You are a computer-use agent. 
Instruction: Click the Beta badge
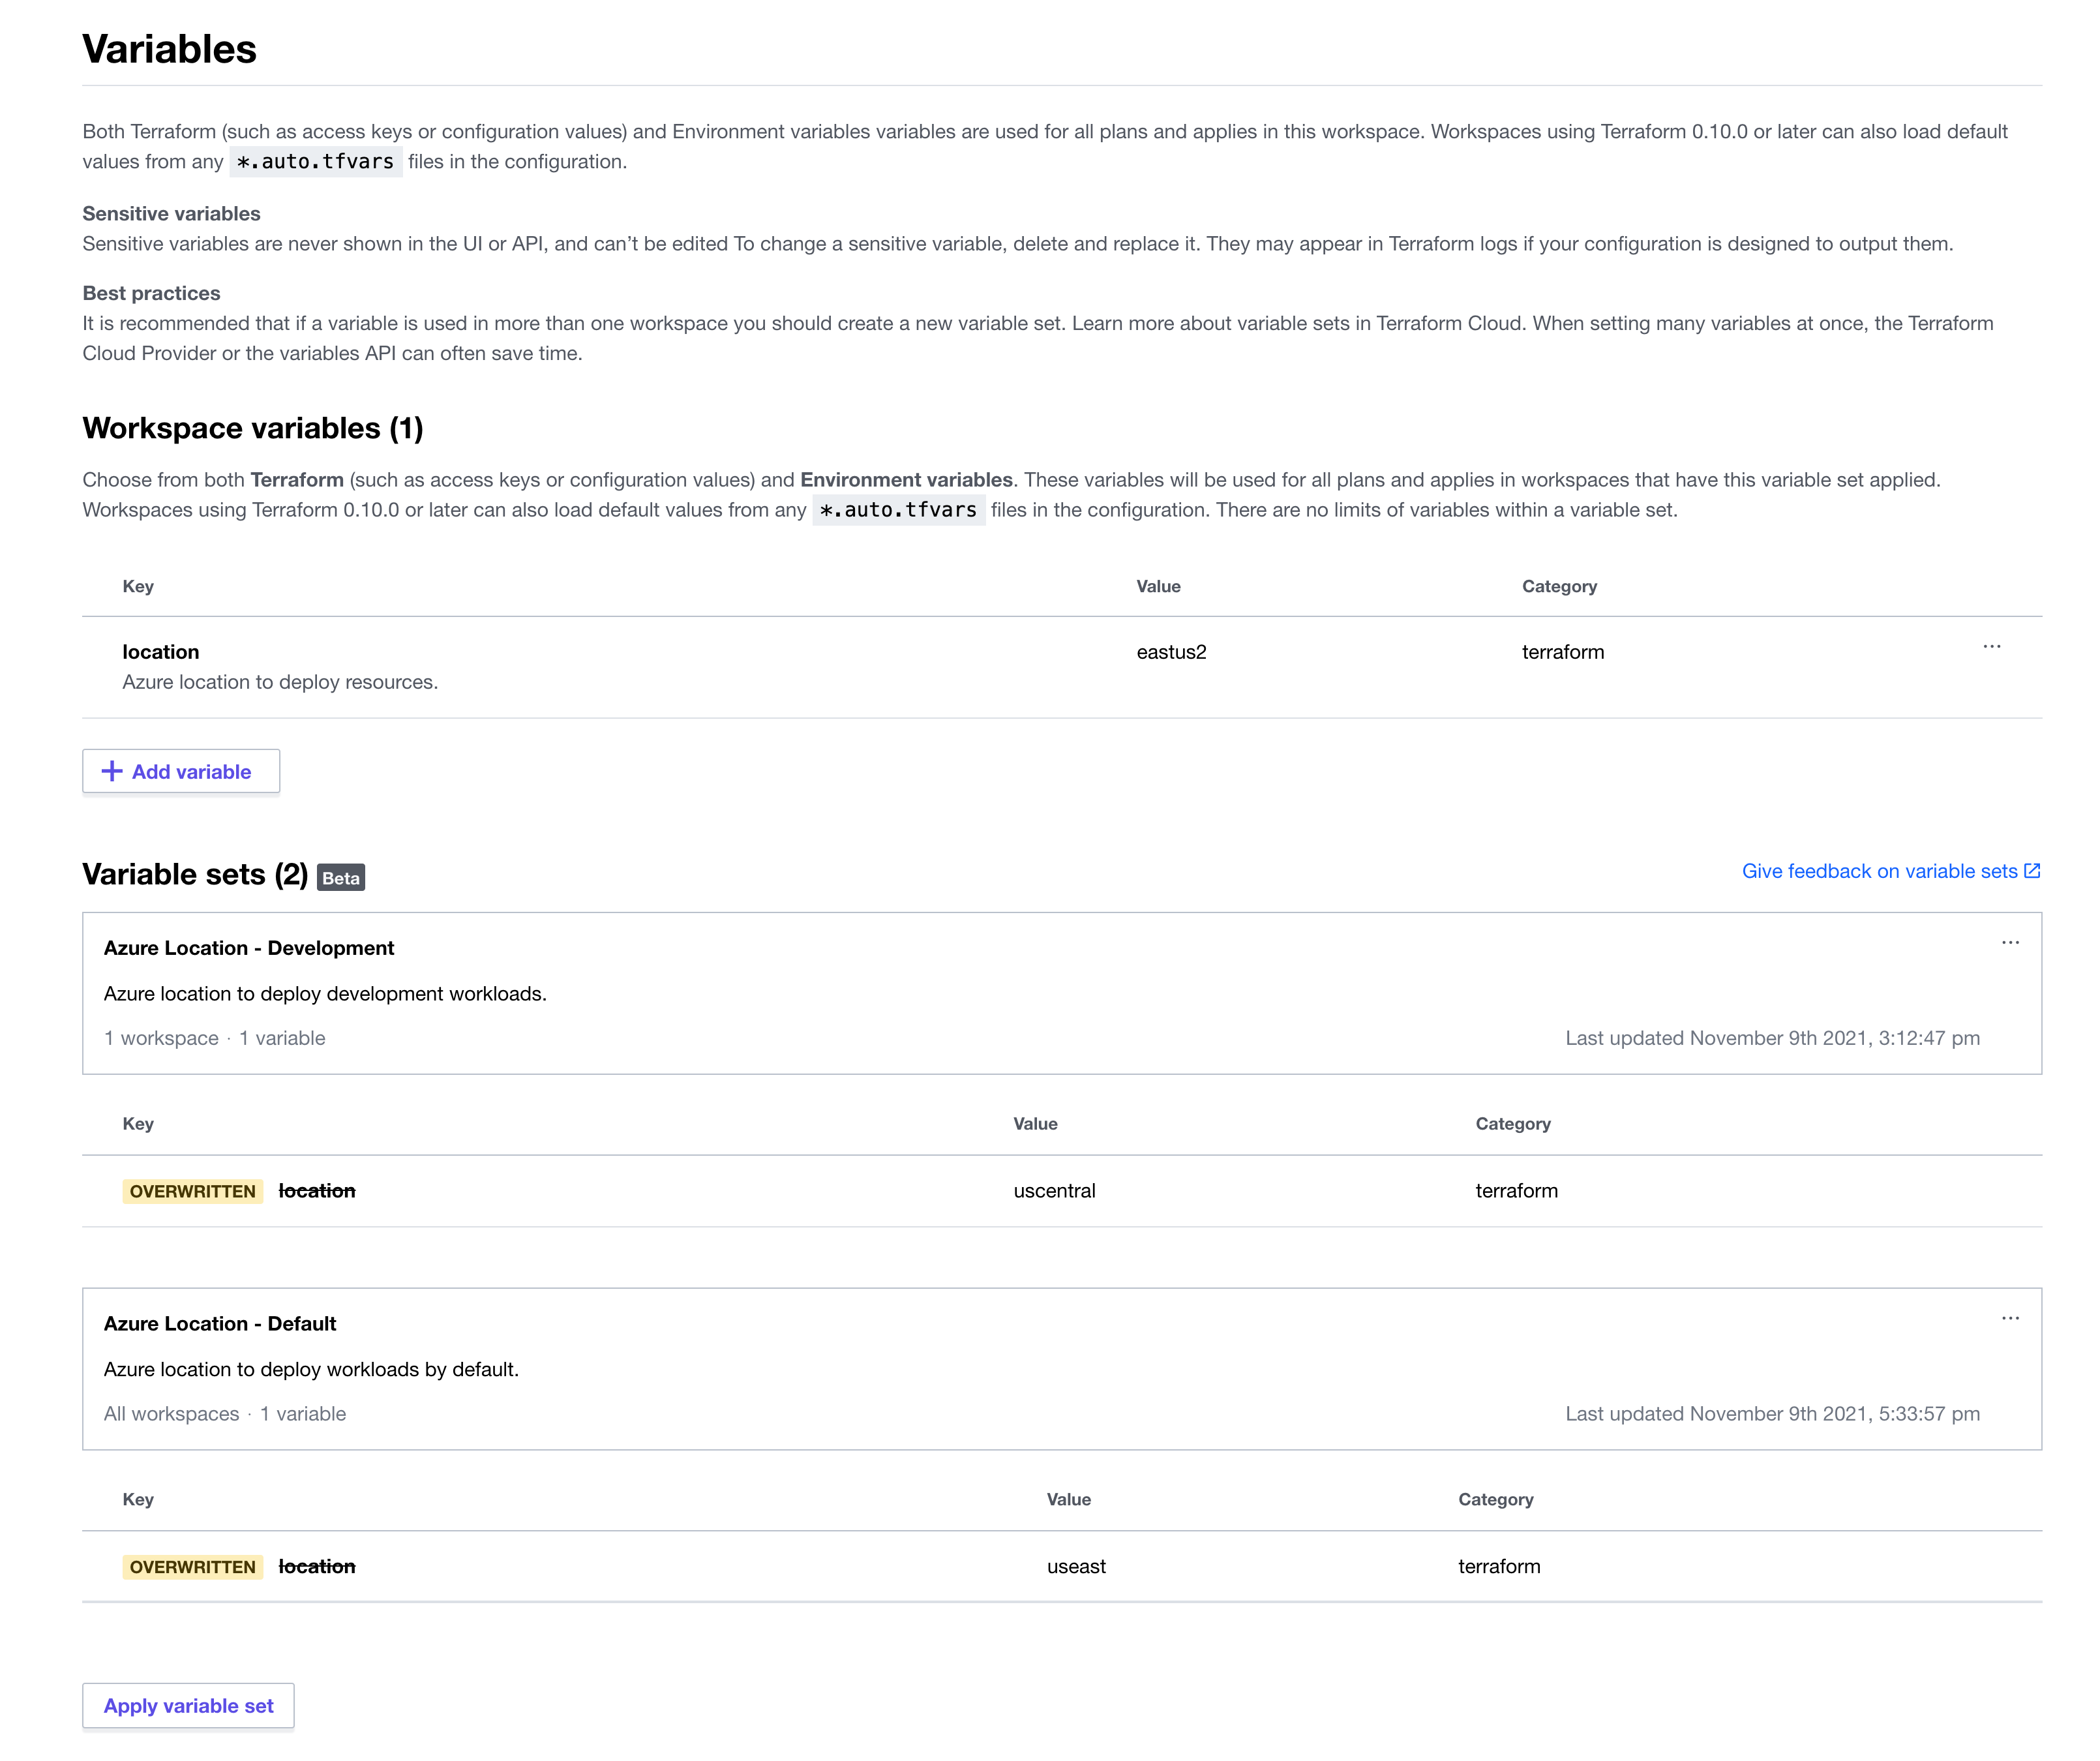pos(340,878)
